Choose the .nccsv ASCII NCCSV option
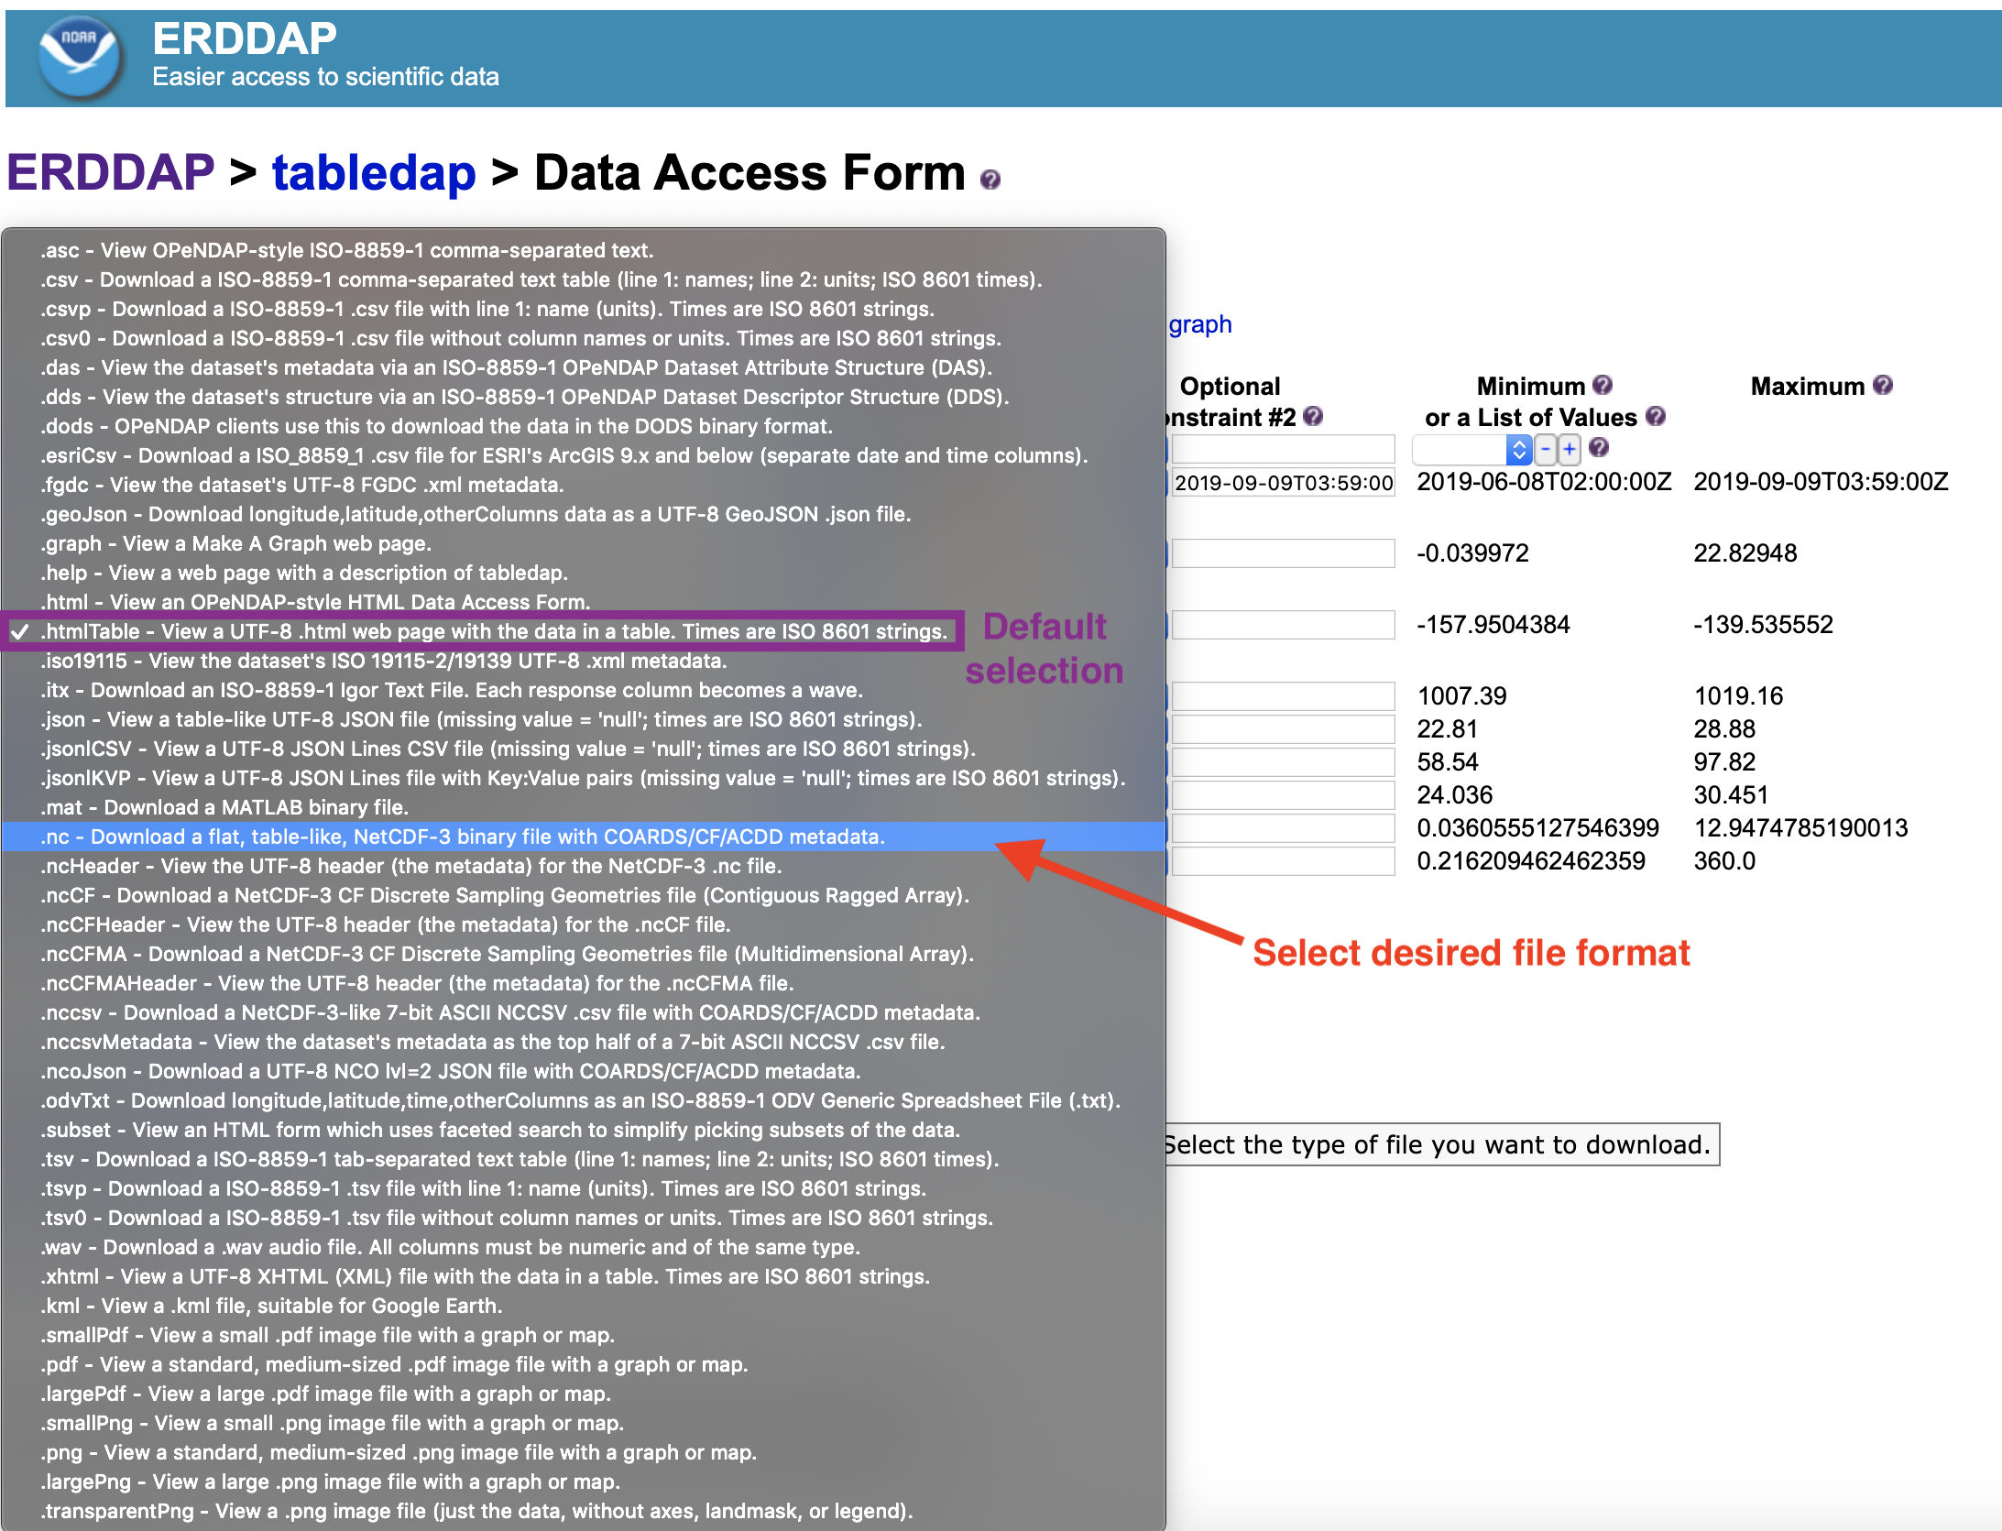Image resolution: width=2002 pixels, height=1531 pixels. (x=583, y=1012)
